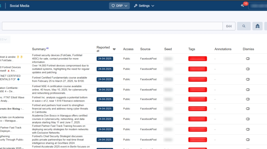267x149 pixels.
Task: Click red tag on Academia Don Bosco row
Action: 198,119
